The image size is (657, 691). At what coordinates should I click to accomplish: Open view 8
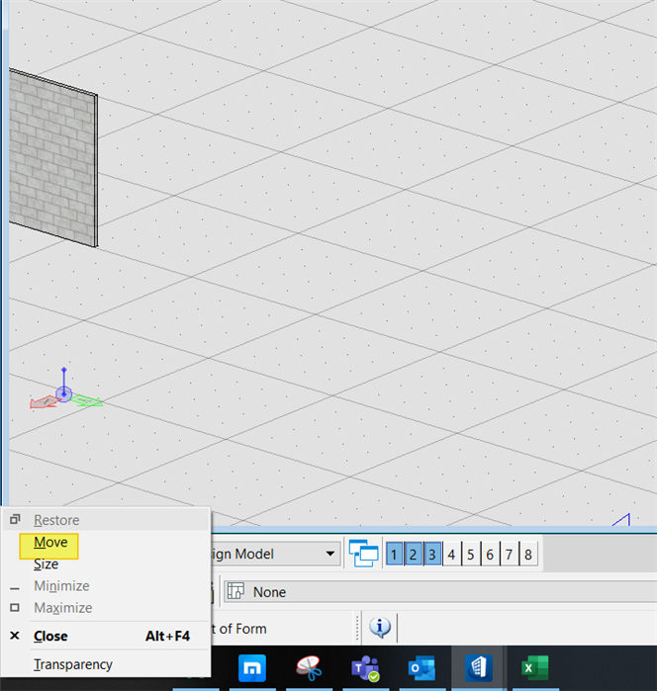point(528,554)
